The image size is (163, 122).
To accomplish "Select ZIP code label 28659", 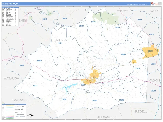I will (x=122, y=100).
